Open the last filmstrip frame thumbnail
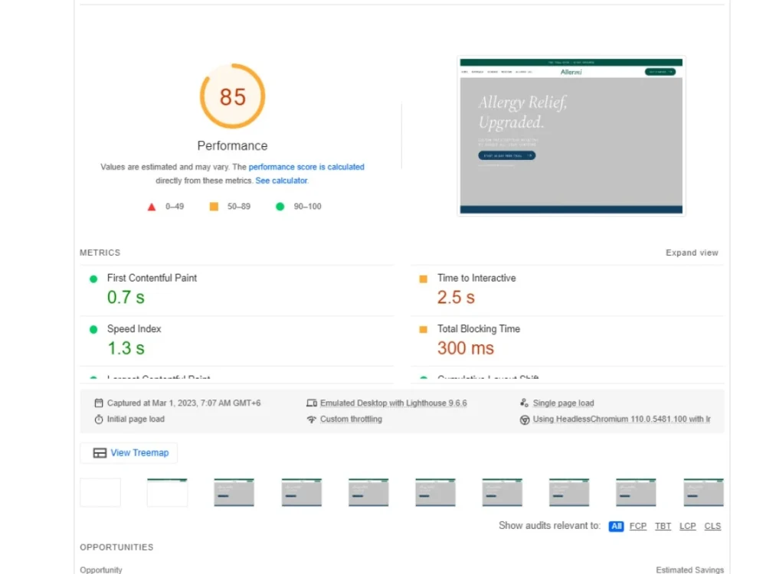 703,492
